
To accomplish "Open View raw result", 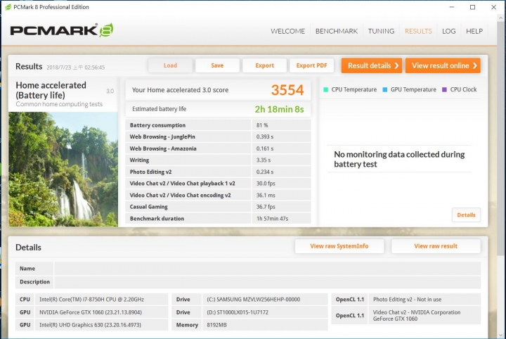I will click(x=436, y=246).
